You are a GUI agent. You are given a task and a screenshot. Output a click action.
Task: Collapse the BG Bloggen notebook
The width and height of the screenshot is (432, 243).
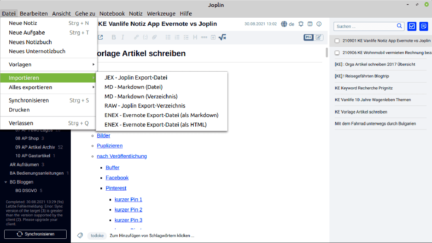pos(5,182)
